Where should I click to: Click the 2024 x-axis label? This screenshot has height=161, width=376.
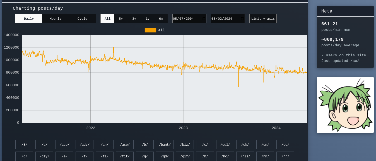point(276,128)
